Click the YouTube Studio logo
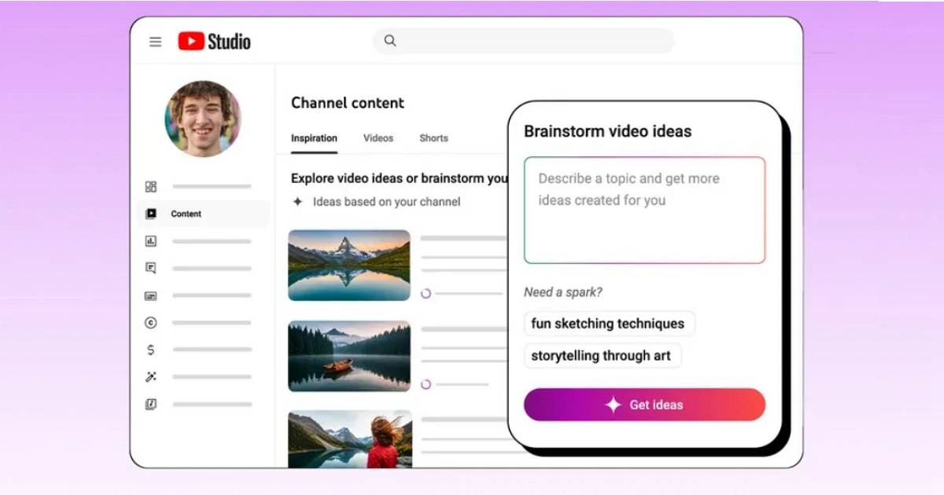 tap(214, 42)
